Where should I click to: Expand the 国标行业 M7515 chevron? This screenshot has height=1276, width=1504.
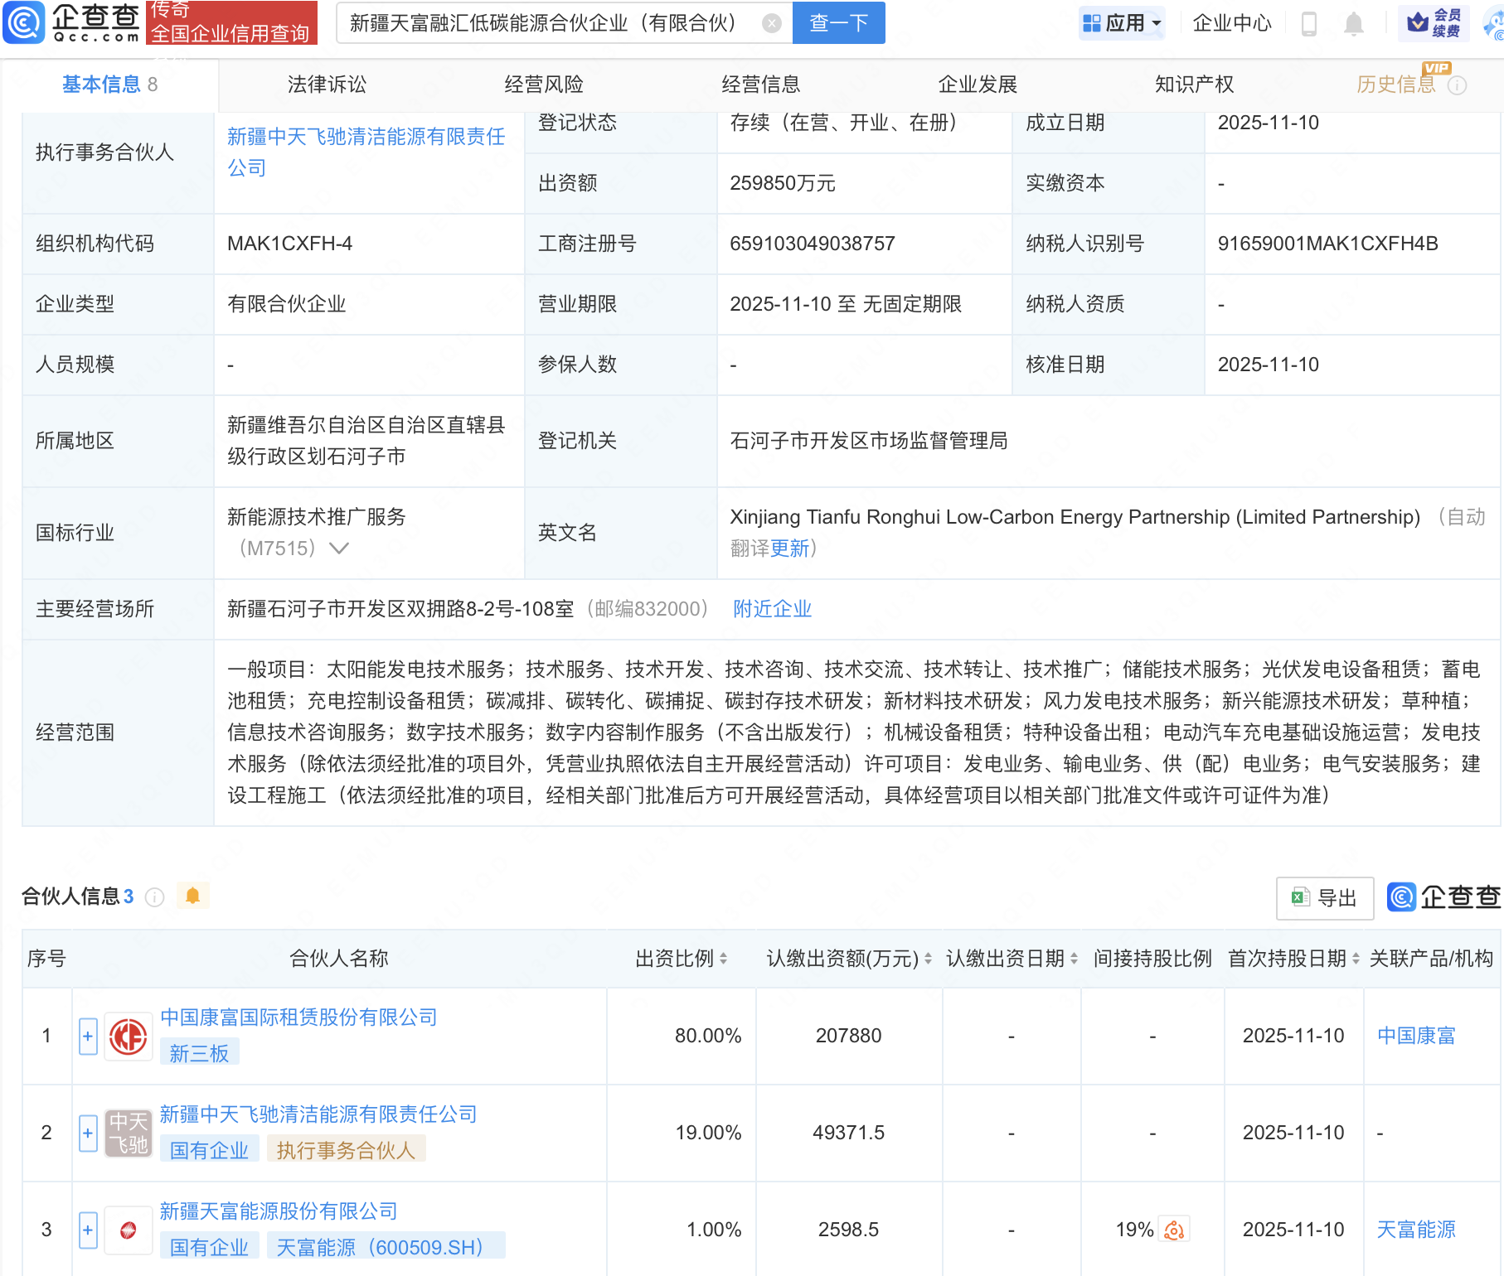[339, 548]
